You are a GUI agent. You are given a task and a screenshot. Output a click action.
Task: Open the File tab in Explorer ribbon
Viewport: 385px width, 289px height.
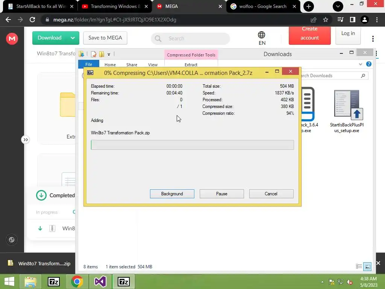[x=89, y=64]
